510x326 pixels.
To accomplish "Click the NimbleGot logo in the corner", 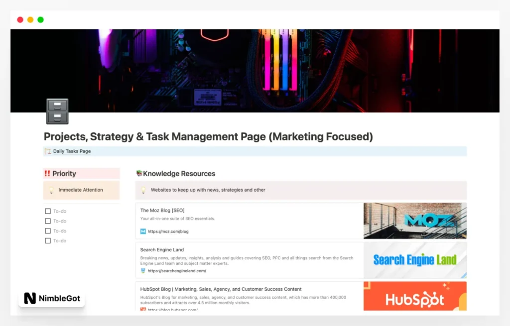I will pyautogui.click(x=51, y=299).
